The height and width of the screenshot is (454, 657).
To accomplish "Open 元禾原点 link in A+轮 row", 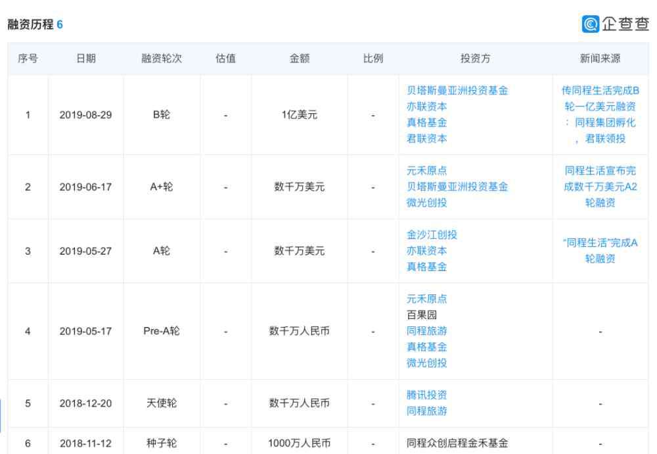I will pyautogui.click(x=426, y=171).
